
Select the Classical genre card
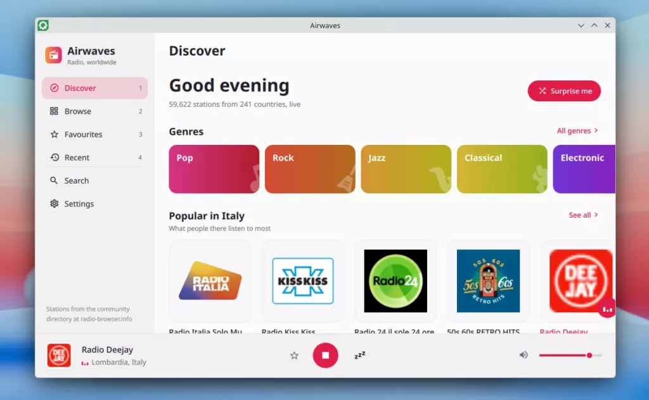tap(502, 169)
